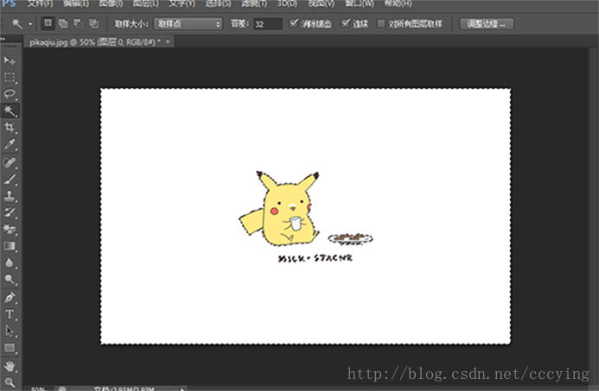
Task: Open the 文字(Y) menu
Action: click(x=182, y=3)
